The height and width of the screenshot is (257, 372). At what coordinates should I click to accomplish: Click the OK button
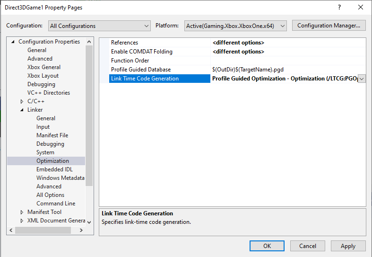(x=267, y=246)
